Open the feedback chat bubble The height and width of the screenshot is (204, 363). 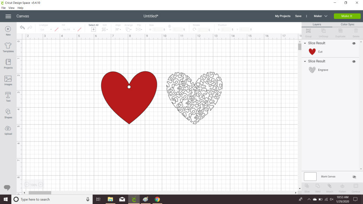coord(7,187)
